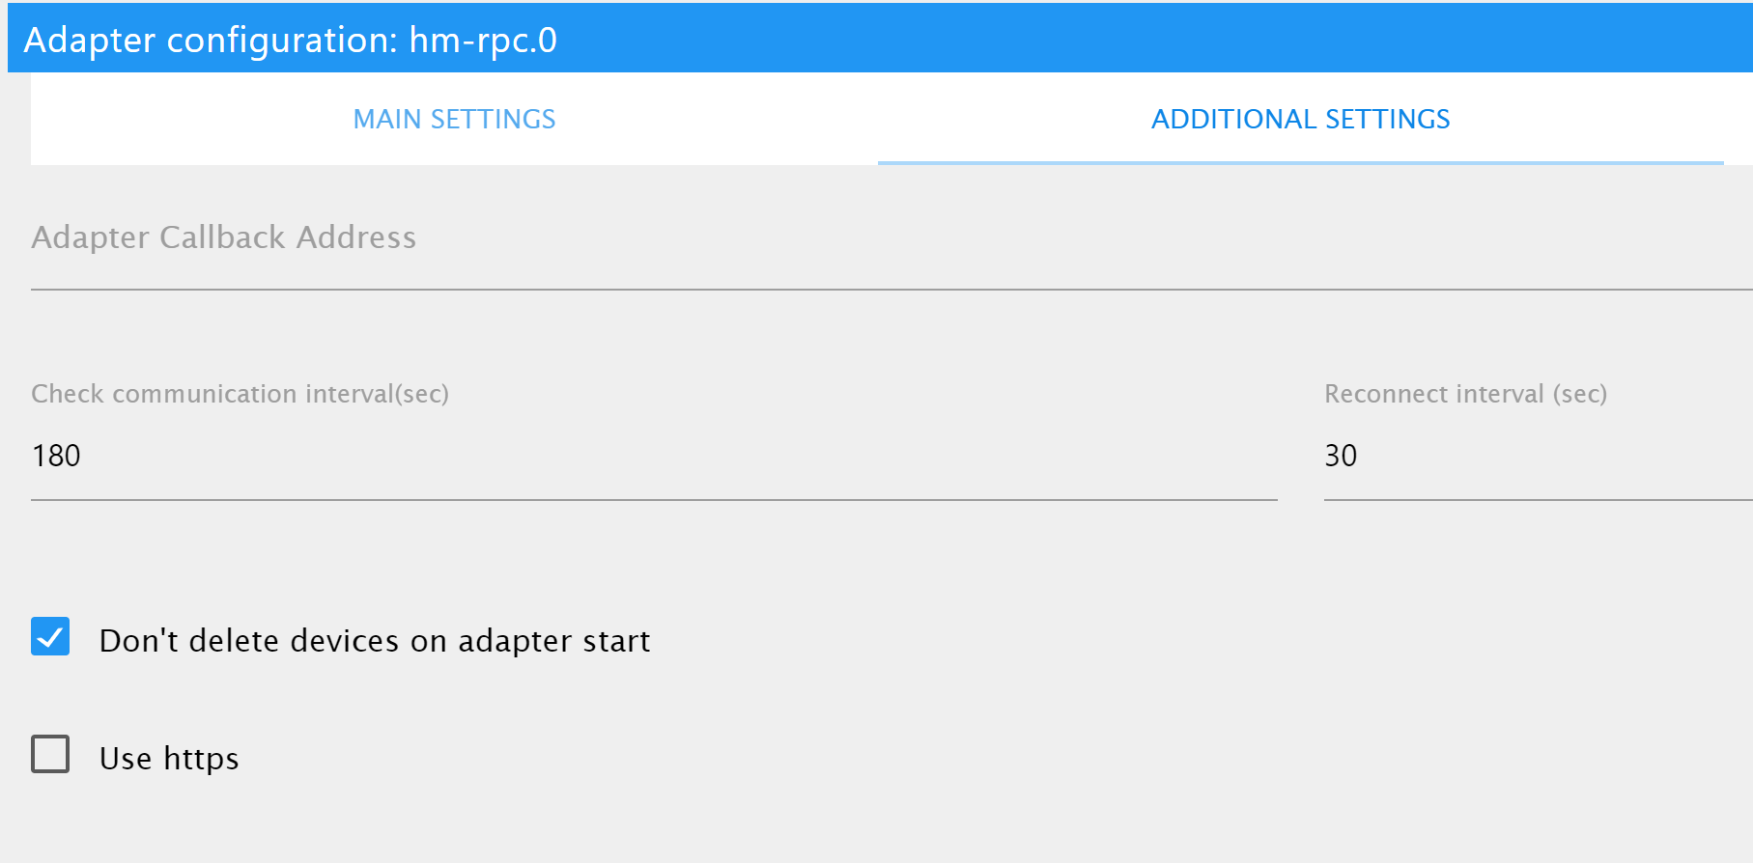The image size is (1753, 863).
Task: Click the value 180 in the interval field
Action: tap(56, 456)
